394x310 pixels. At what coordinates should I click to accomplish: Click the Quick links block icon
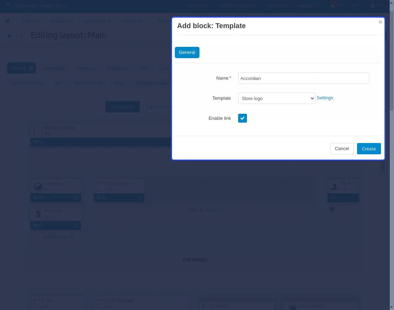click(x=102, y=186)
